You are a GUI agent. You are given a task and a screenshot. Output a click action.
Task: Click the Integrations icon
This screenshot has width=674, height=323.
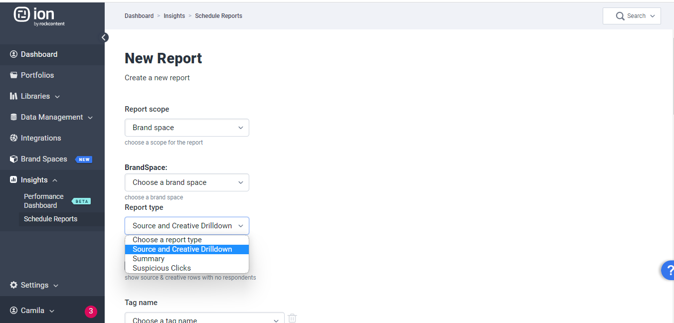[13, 138]
